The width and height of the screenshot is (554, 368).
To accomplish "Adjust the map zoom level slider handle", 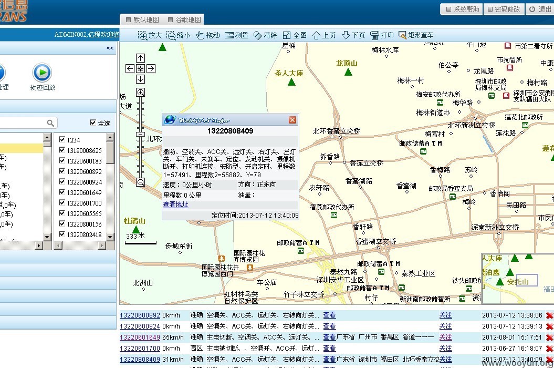I will (x=140, y=135).
